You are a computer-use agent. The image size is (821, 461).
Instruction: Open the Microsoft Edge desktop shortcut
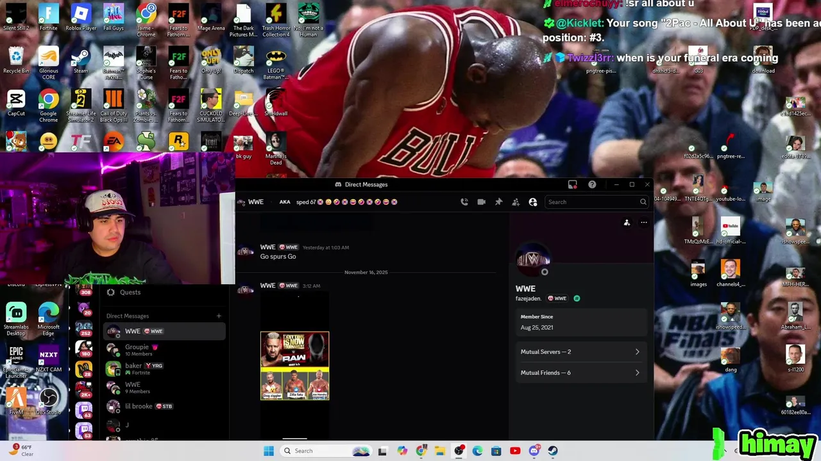click(48, 319)
